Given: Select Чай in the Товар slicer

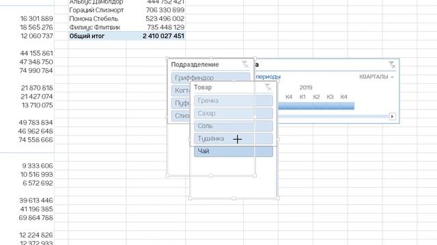Looking at the screenshot, I should point(234,151).
